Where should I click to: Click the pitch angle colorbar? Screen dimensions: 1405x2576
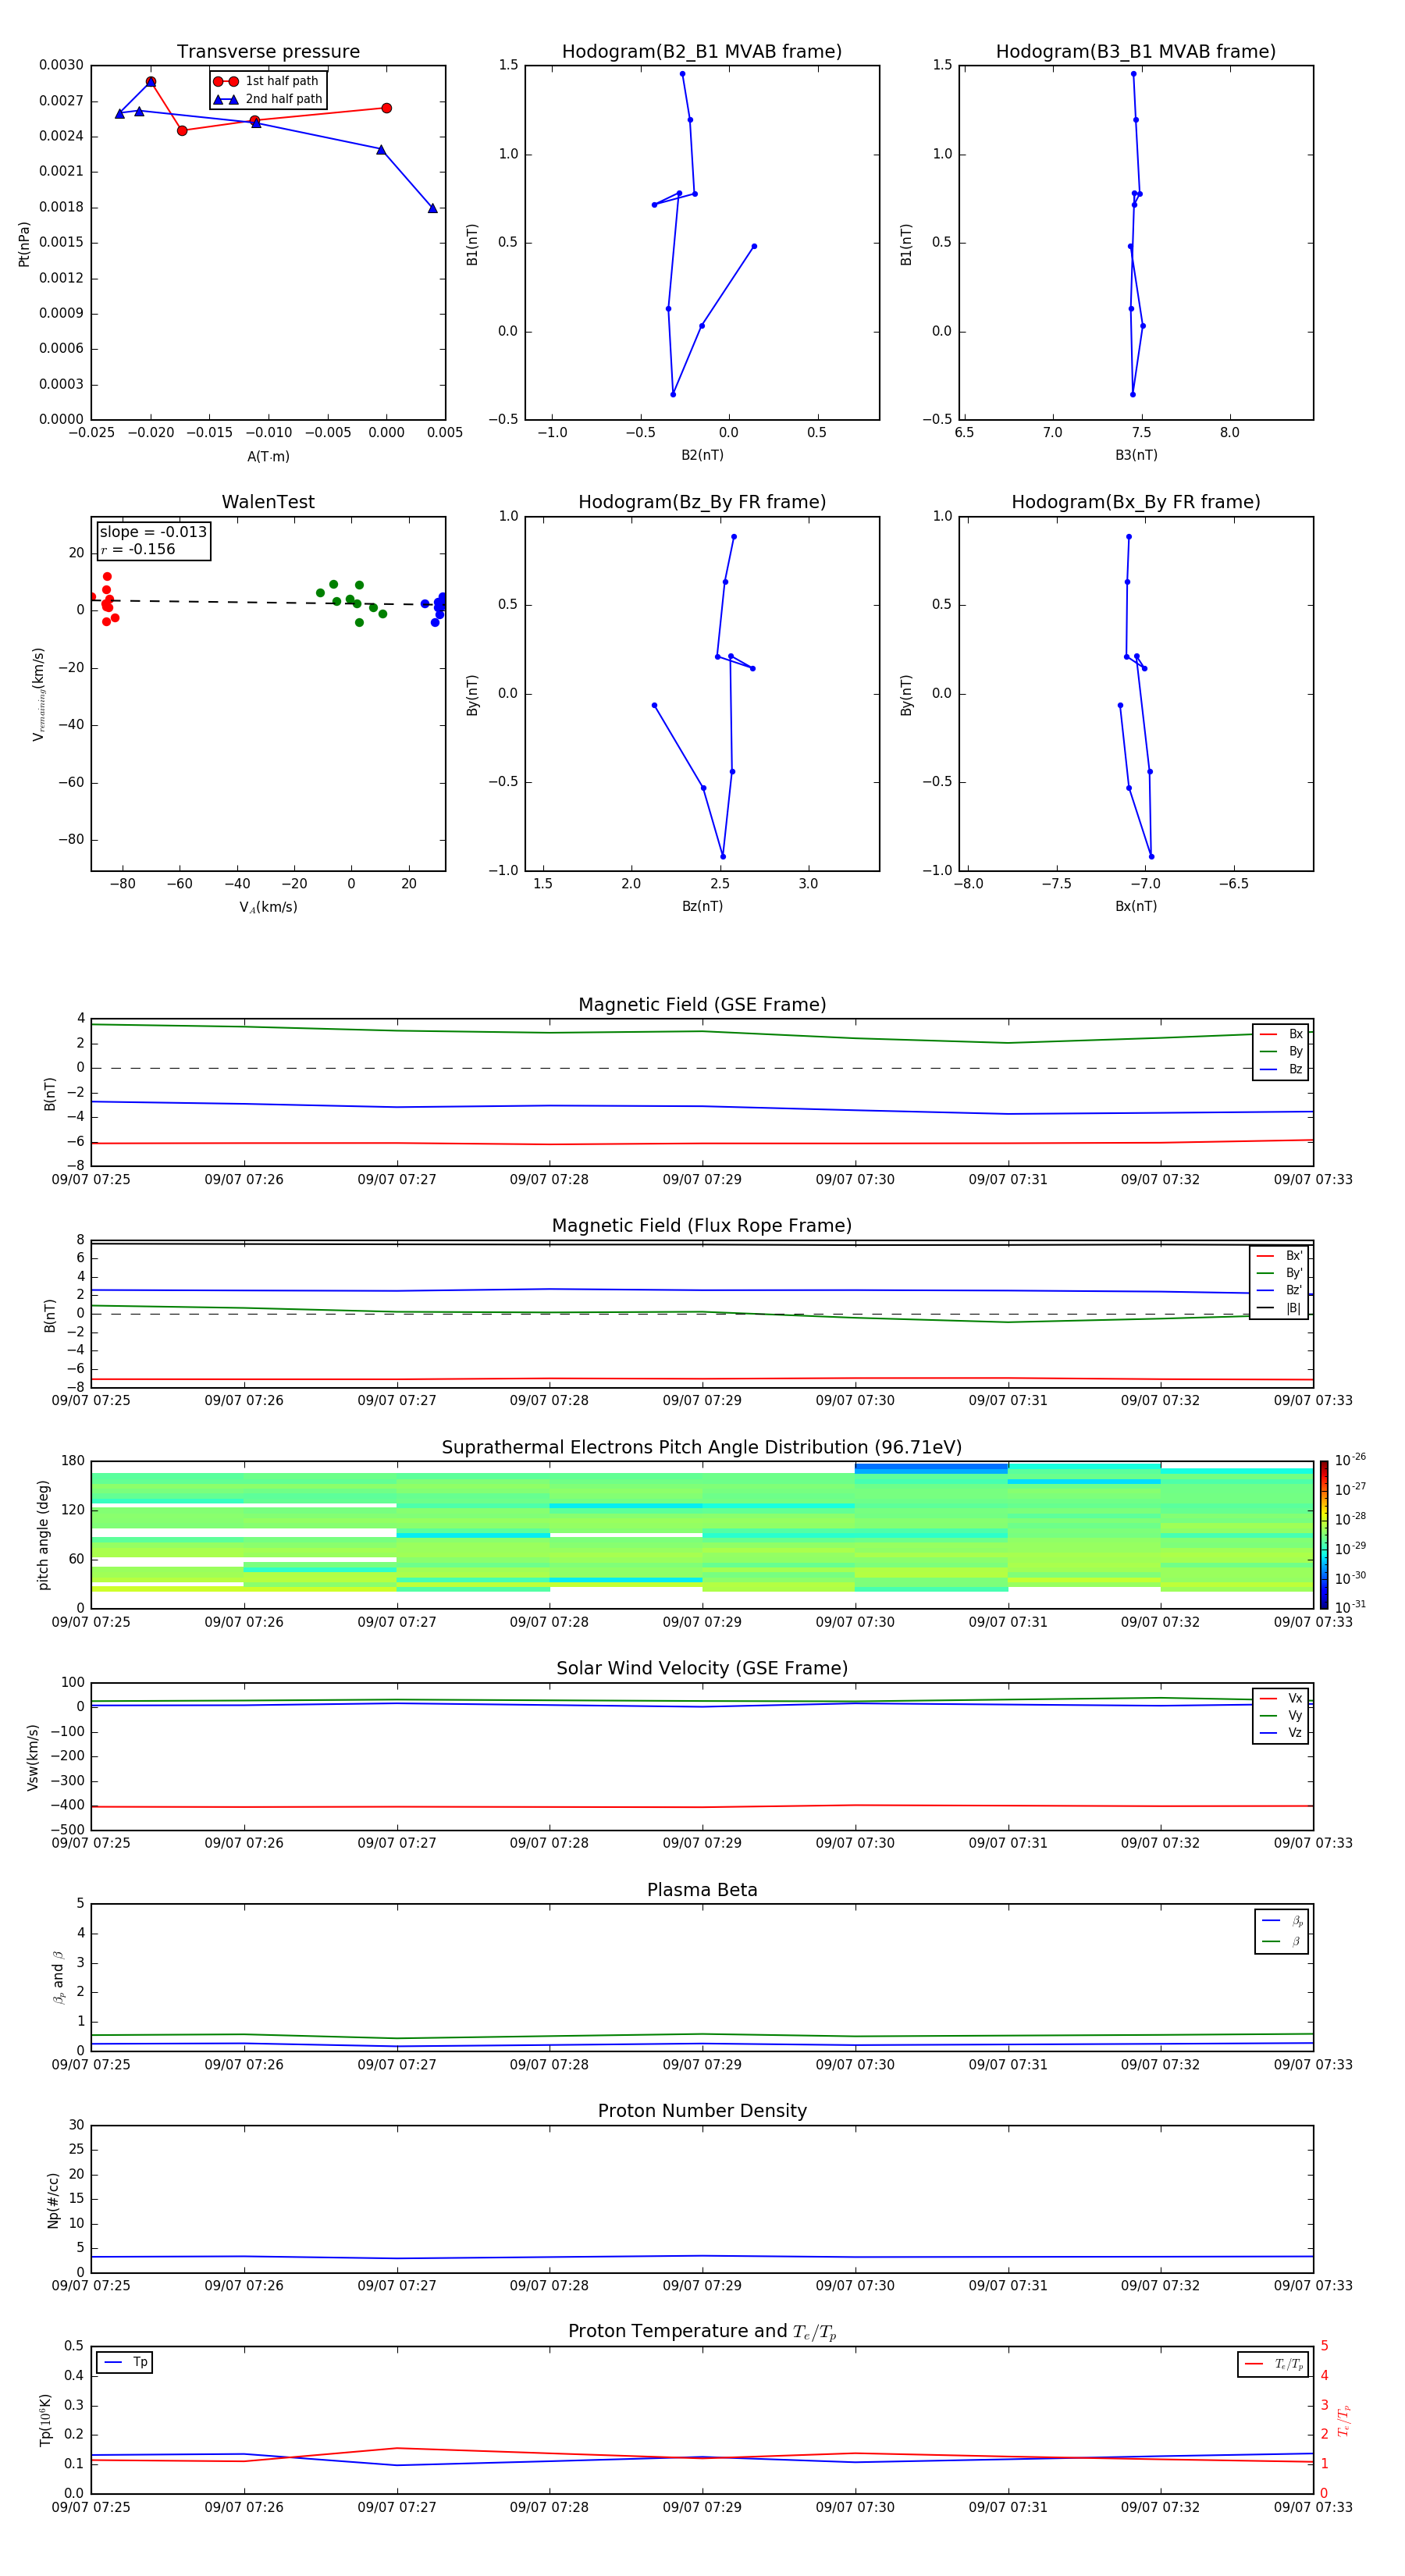[x=1324, y=1534]
